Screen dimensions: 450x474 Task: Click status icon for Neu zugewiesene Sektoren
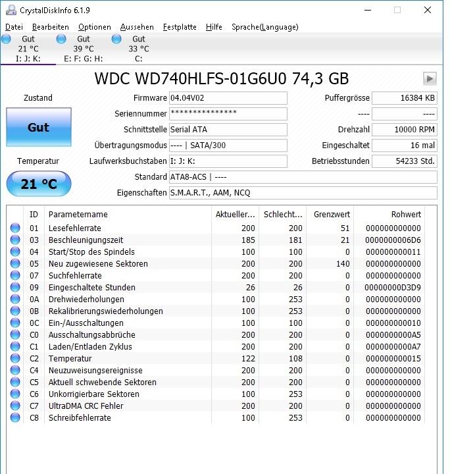click(x=15, y=263)
